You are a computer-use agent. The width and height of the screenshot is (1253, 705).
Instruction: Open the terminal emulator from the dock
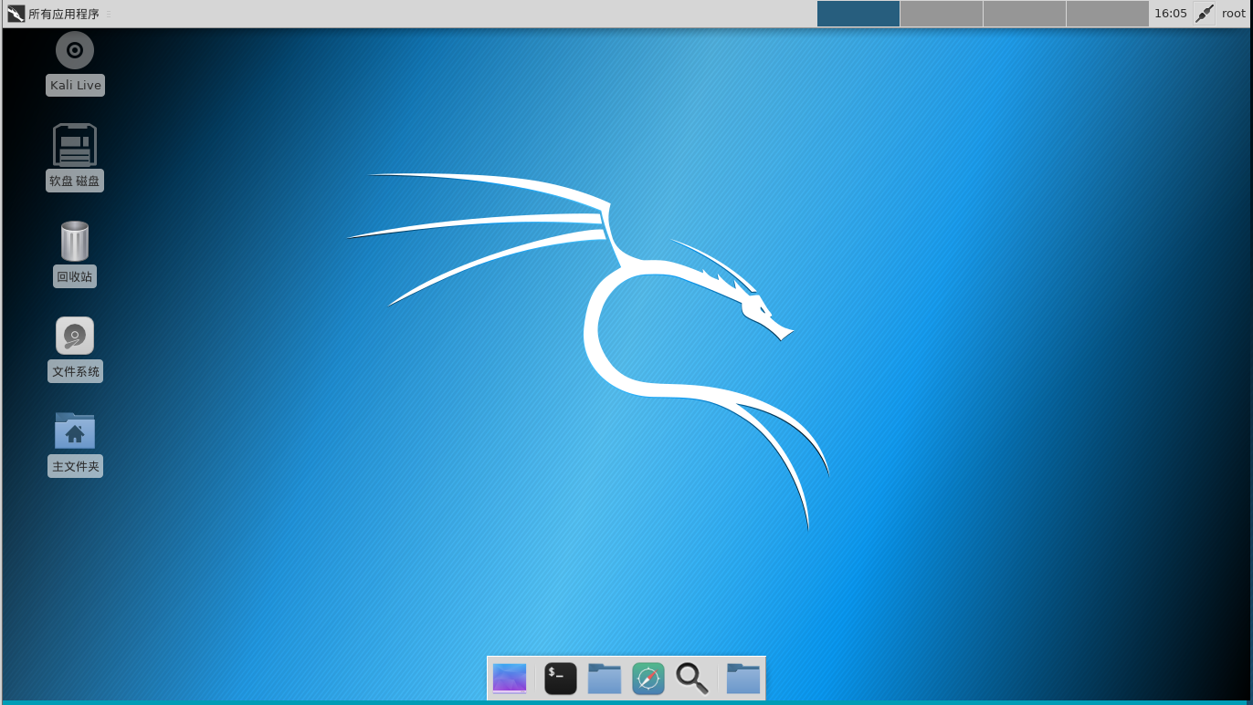[560, 678]
